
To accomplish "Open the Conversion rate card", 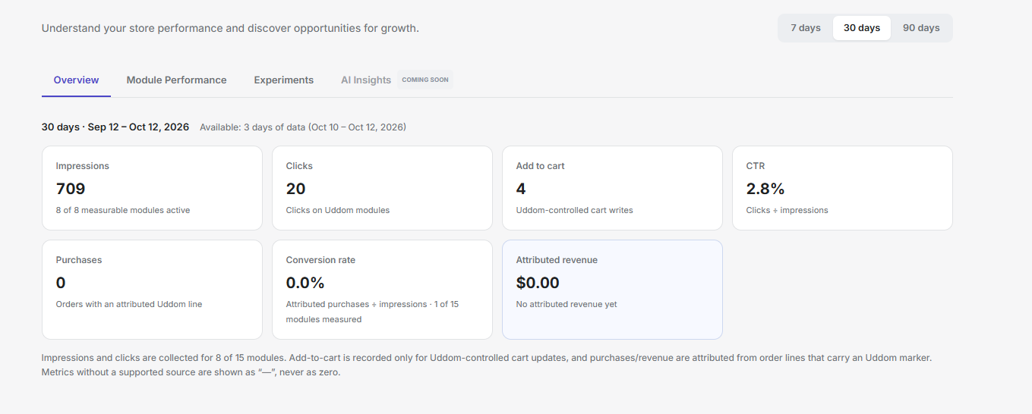I will coord(382,290).
